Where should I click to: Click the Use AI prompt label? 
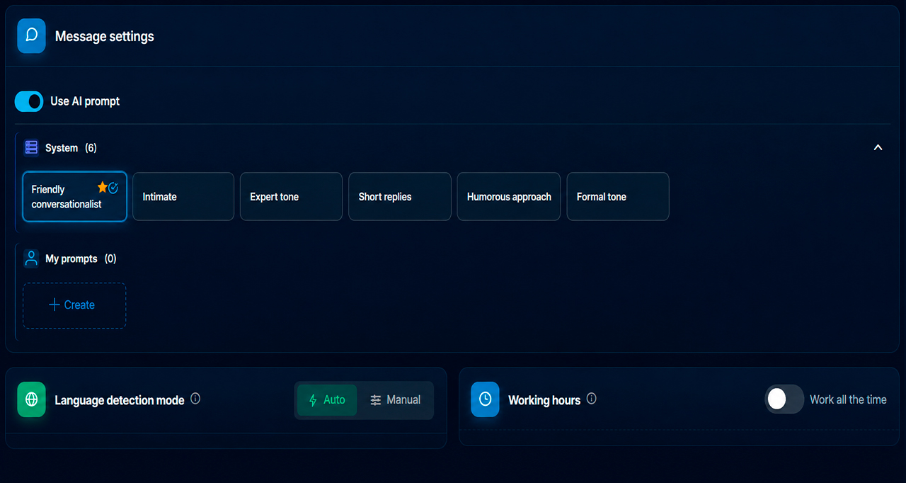pyautogui.click(x=85, y=101)
